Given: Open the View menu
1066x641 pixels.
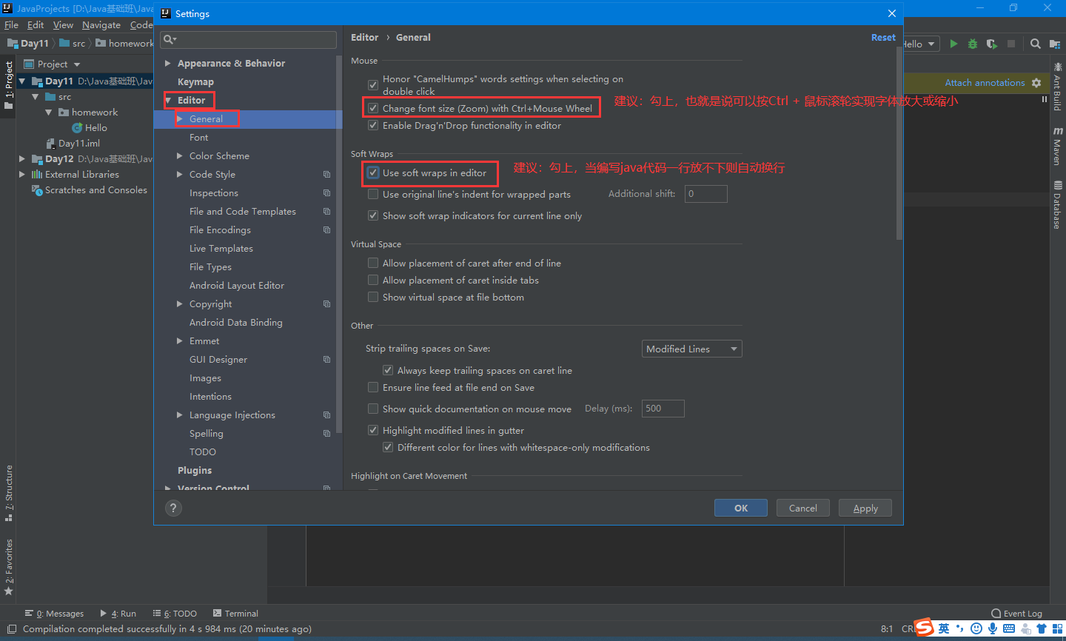Looking at the screenshot, I should click(63, 25).
